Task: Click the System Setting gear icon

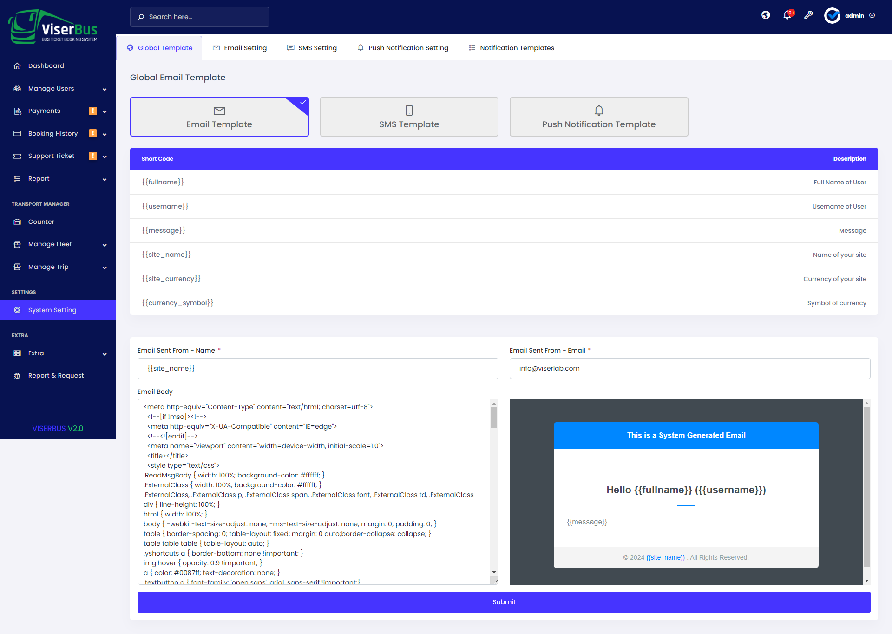Action: pyautogui.click(x=17, y=310)
